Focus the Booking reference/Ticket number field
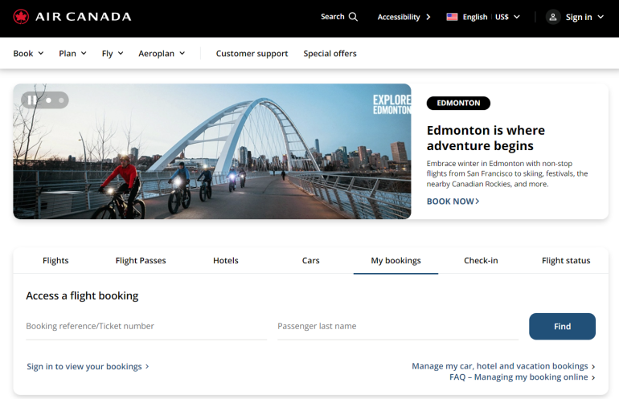The width and height of the screenshot is (619, 399). [x=146, y=327]
